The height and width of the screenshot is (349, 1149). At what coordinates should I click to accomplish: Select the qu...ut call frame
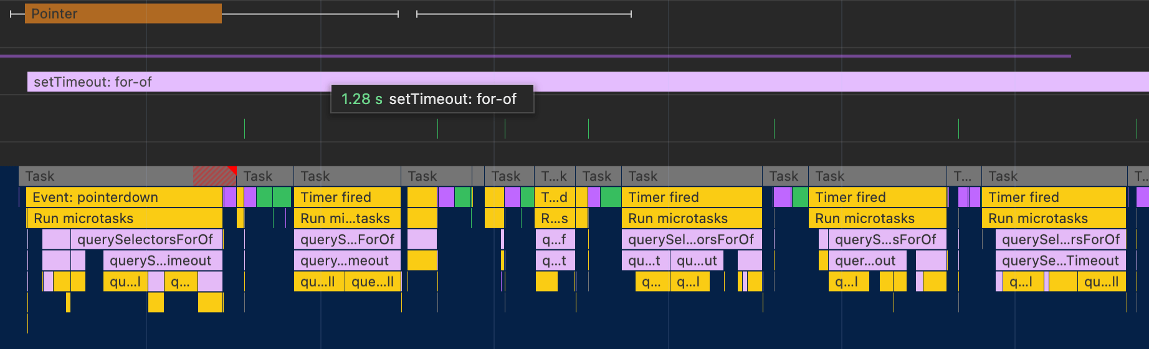pyautogui.click(x=697, y=261)
